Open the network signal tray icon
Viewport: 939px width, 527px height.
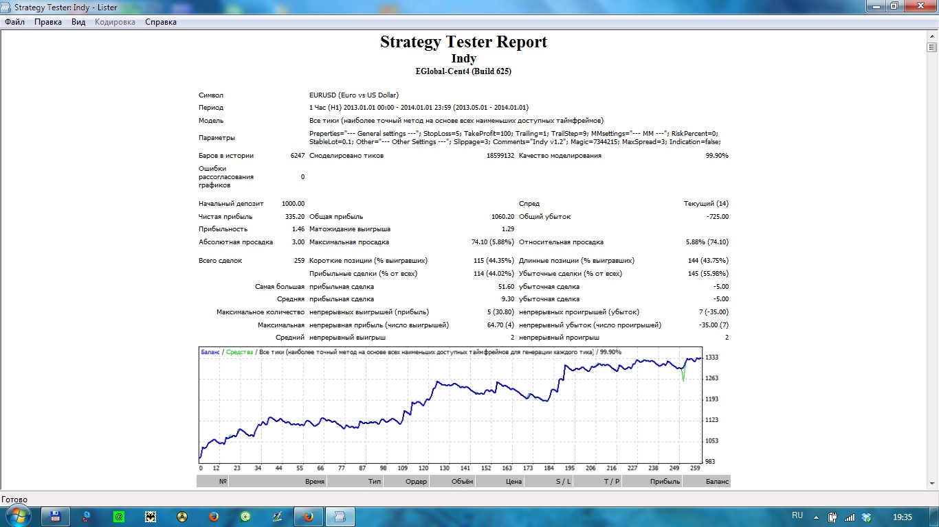coord(850,517)
